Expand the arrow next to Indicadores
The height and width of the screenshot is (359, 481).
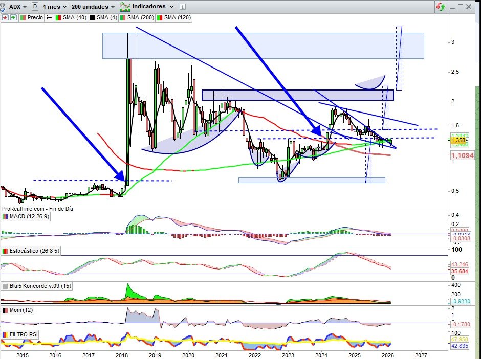[x=171, y=7]
